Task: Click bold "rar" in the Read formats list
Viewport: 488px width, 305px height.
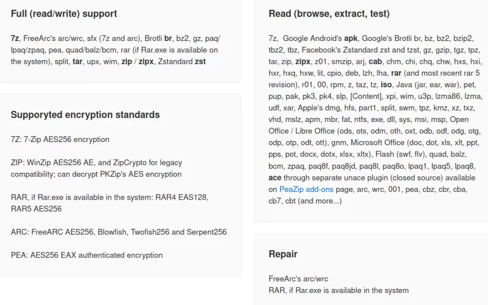Action: [396, 73]
